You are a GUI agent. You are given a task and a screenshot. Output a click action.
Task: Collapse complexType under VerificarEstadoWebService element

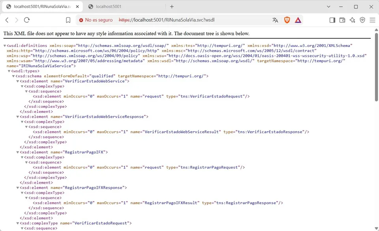tap(22, 86)
